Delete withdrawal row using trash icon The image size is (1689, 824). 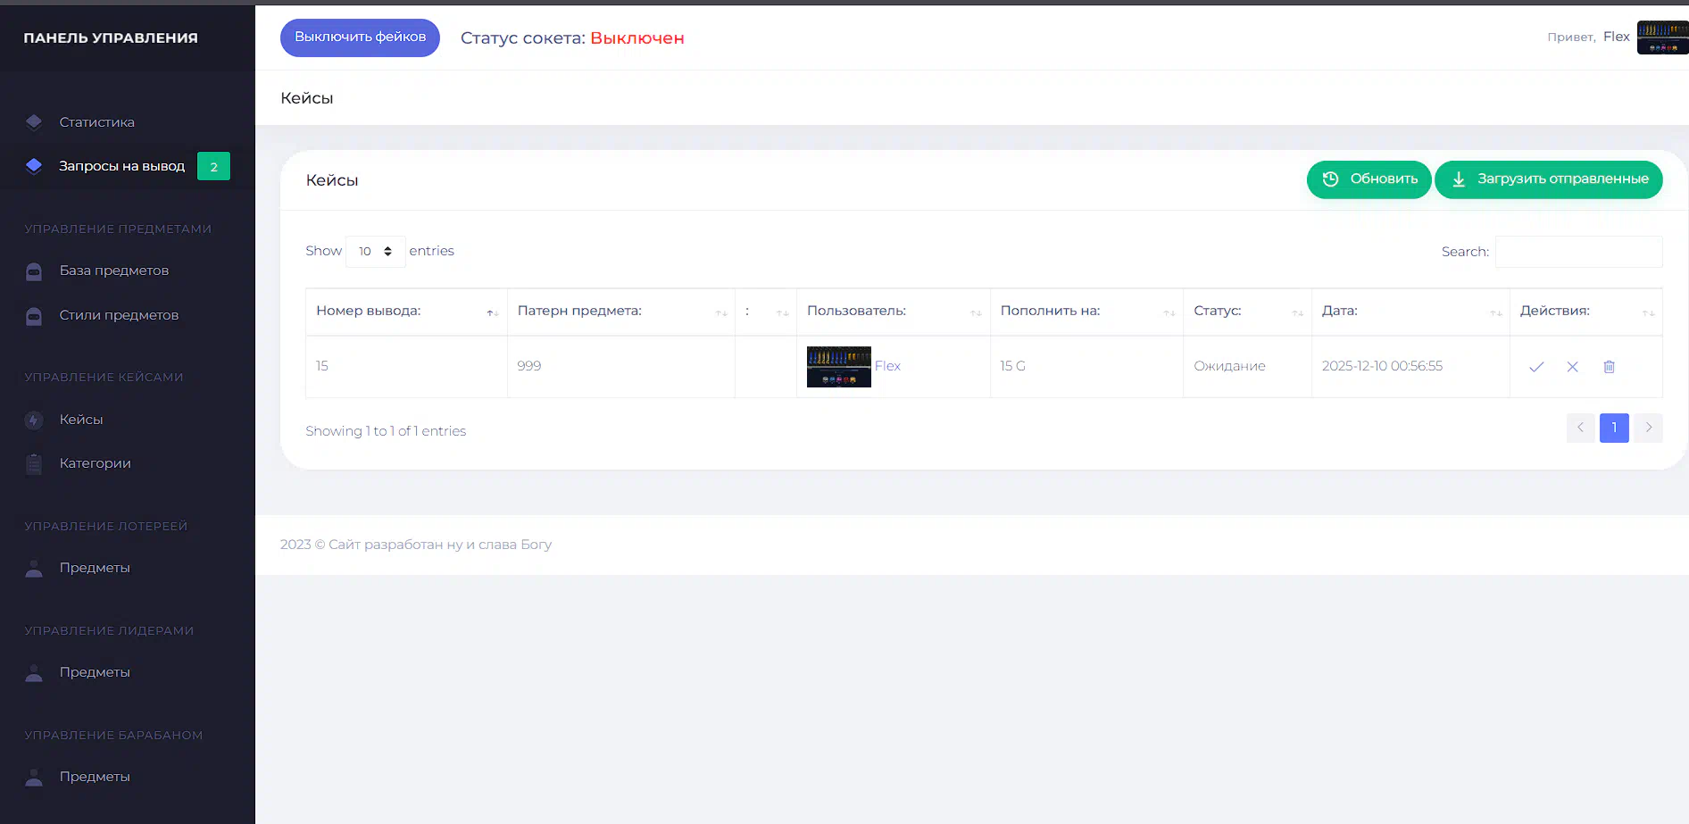(1609, 367)
